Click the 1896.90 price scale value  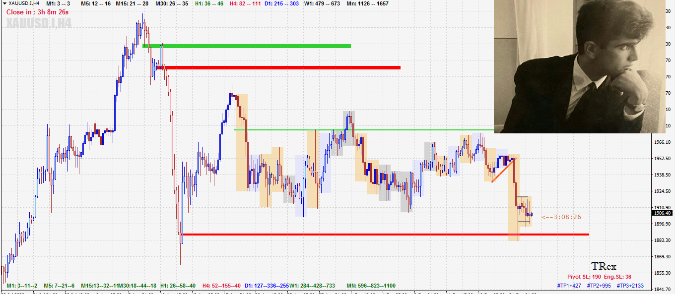pyautogui.click(x=663, y=224)
